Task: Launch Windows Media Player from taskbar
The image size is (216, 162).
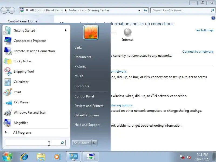Action: click(x=57, y=157)
